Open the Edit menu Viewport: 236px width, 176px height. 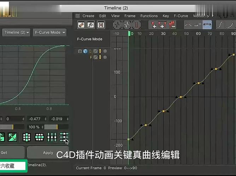tap(103, 16)
